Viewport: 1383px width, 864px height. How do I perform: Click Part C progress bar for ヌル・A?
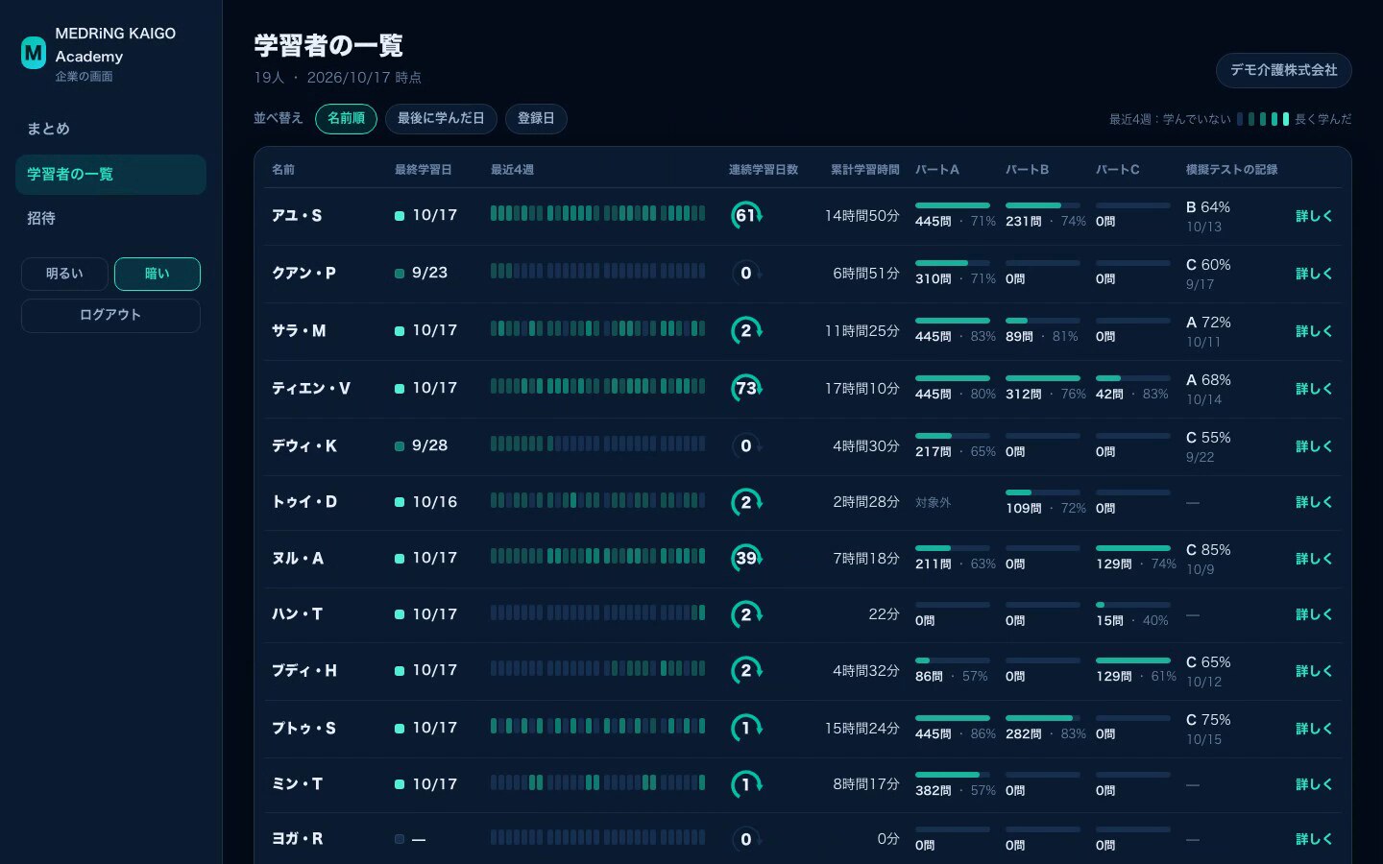[1133, 548]
